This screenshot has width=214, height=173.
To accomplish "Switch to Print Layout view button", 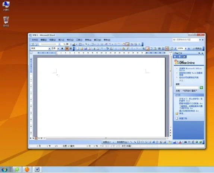I will (36, 138).
